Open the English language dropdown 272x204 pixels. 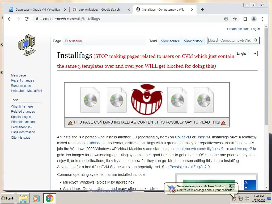click(246, 53)
